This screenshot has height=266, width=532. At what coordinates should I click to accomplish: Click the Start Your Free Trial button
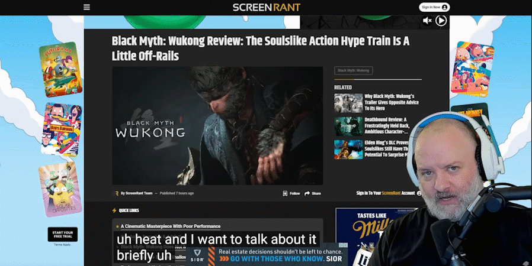click(x=63, y=234)
